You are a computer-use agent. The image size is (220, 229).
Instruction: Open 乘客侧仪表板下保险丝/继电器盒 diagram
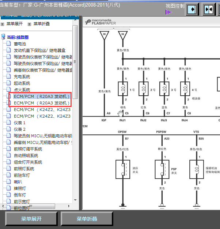(x=43, y=70)
